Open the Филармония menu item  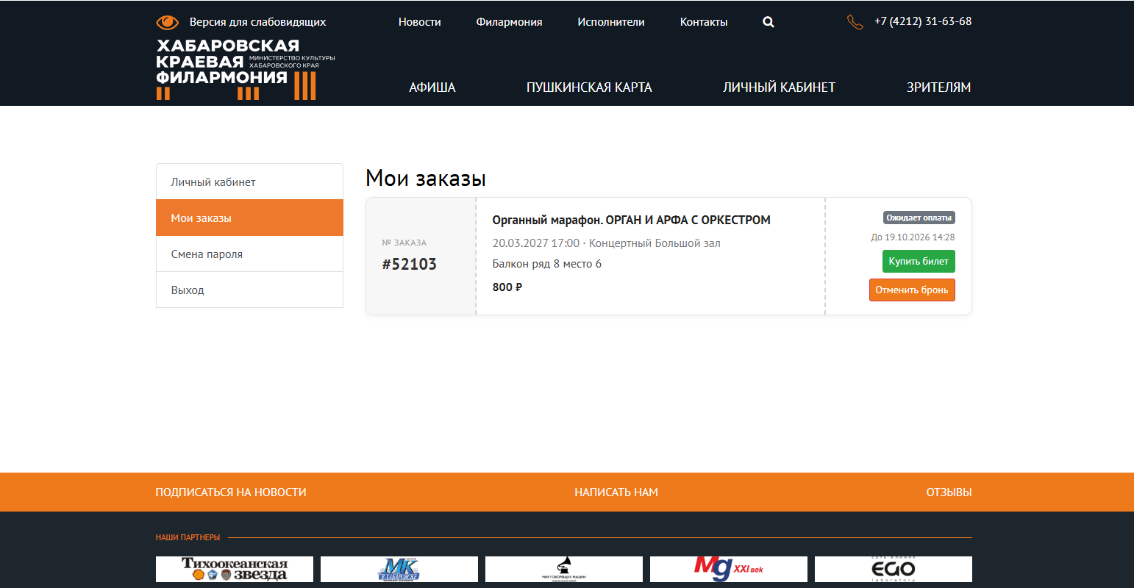509,22
